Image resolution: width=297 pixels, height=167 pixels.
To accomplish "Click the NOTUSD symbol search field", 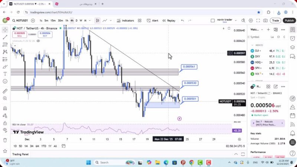I will 20,20.
